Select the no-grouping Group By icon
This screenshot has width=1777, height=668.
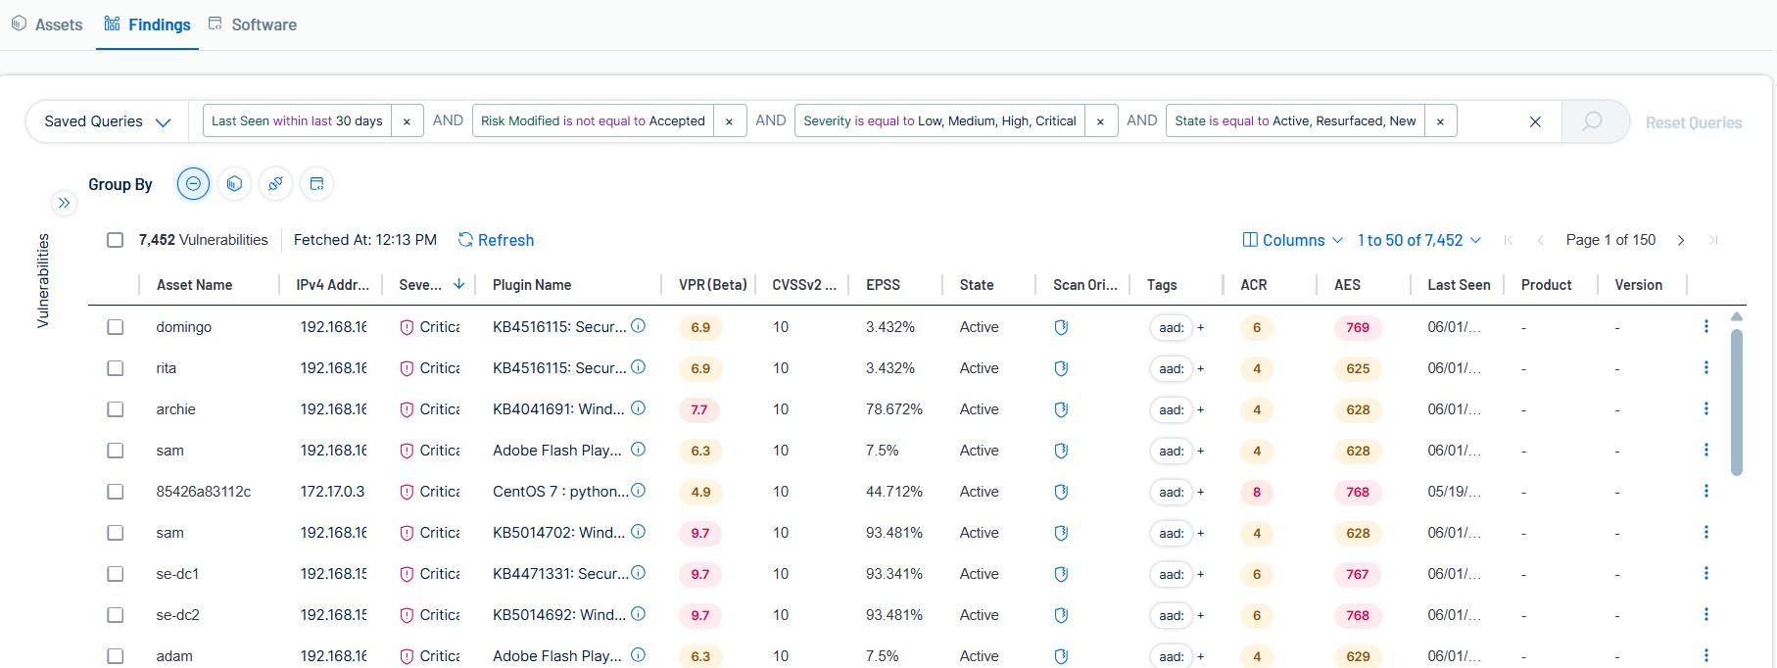193,184
